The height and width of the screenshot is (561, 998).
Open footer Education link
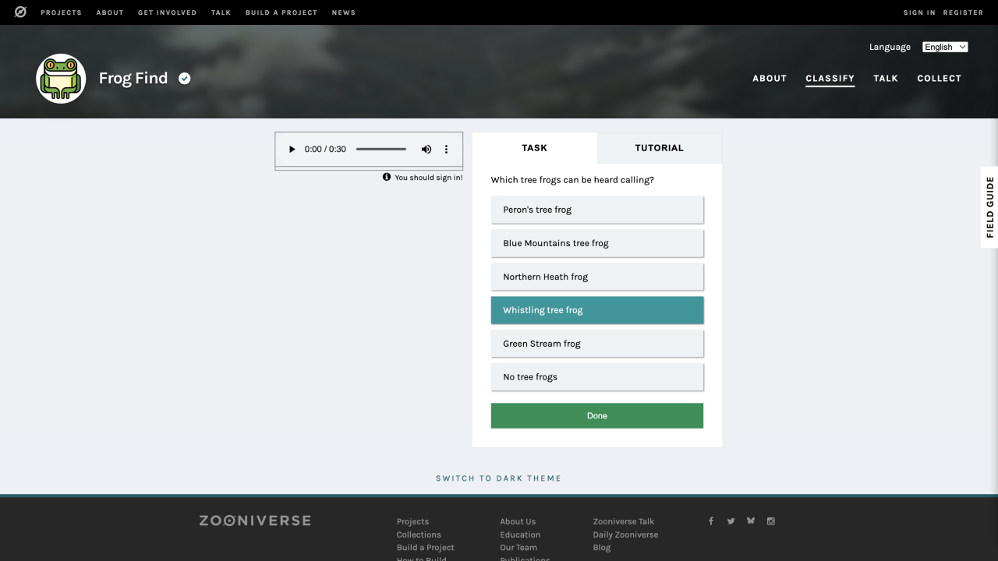[x=520, y=535]
